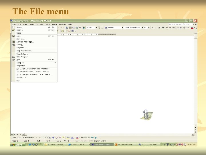The height and width of the screenshot is (155, 206).
Task: Click the Insert Excel Worksheet icon
Action: click(x=77, y=28)
